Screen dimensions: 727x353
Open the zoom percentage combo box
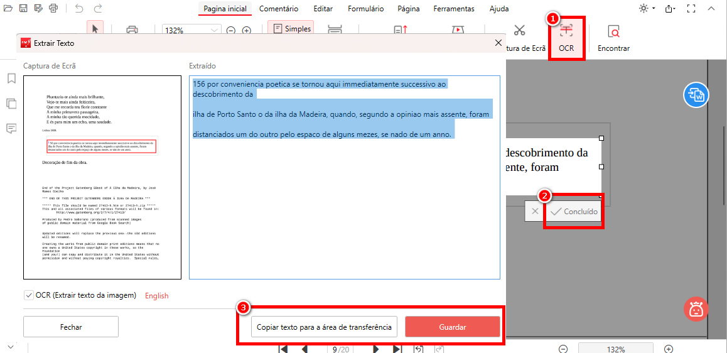click(x=191, y=31)
